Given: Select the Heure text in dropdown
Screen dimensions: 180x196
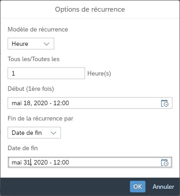Looking at the screenshot, I should (20, 44).
